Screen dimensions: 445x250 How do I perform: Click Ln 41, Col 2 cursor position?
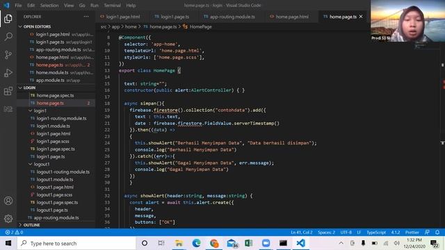pyautogui.click(x=301, y=232)
